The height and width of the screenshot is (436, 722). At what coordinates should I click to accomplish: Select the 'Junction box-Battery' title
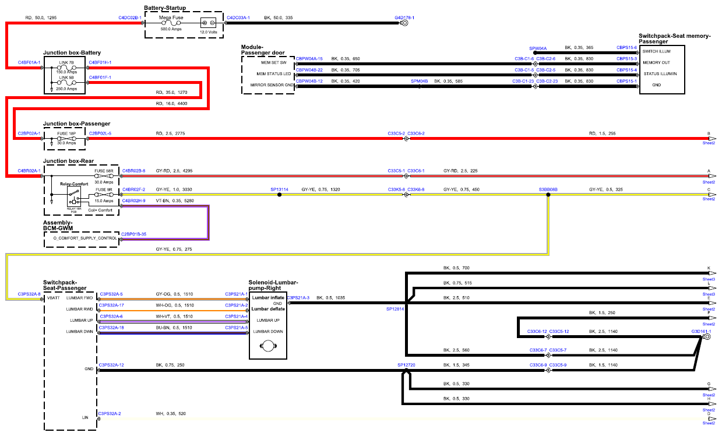[x=72, y=52]
